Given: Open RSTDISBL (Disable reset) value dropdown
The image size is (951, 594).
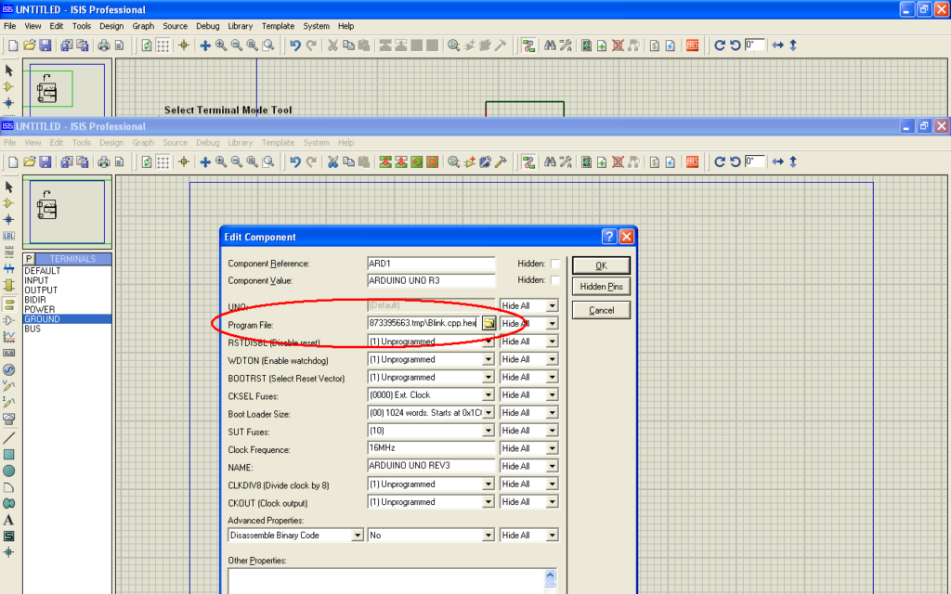Looking at the screenshot, I should coord(489,342).
